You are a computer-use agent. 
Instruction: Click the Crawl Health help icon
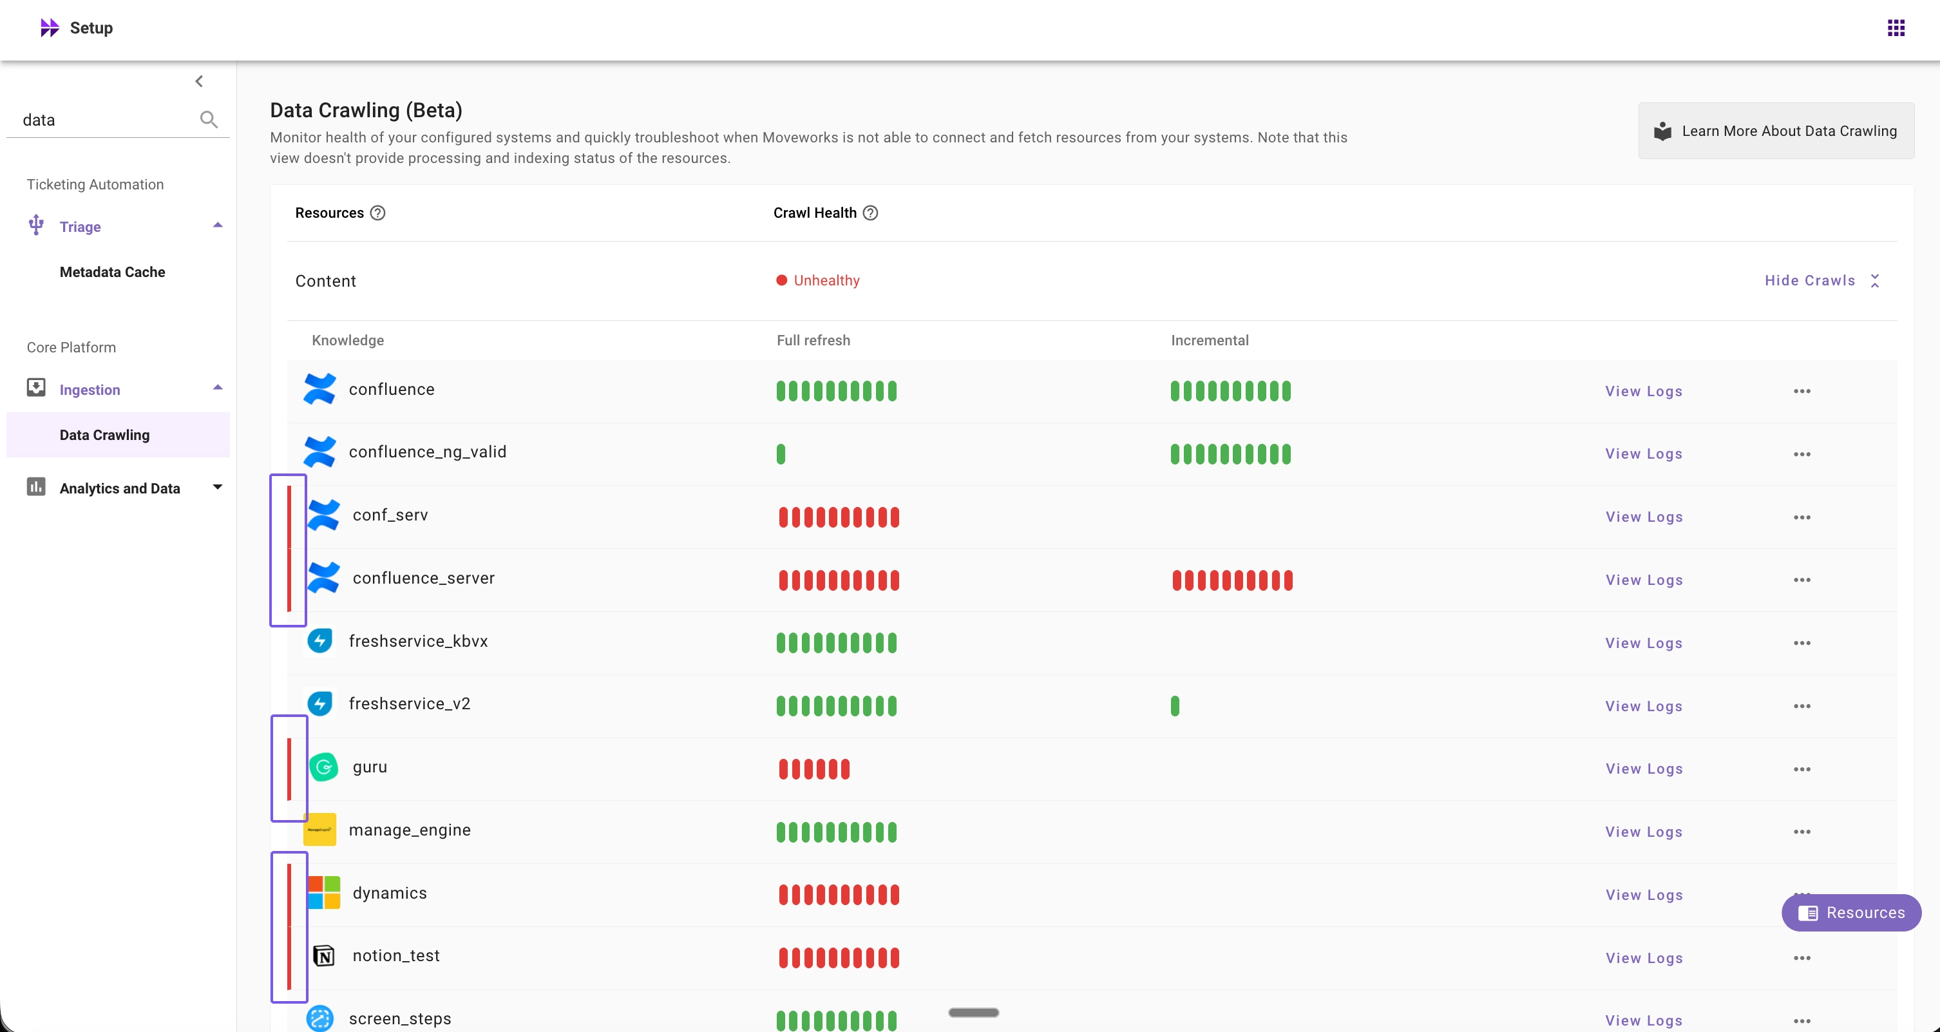tap(870, 213)
